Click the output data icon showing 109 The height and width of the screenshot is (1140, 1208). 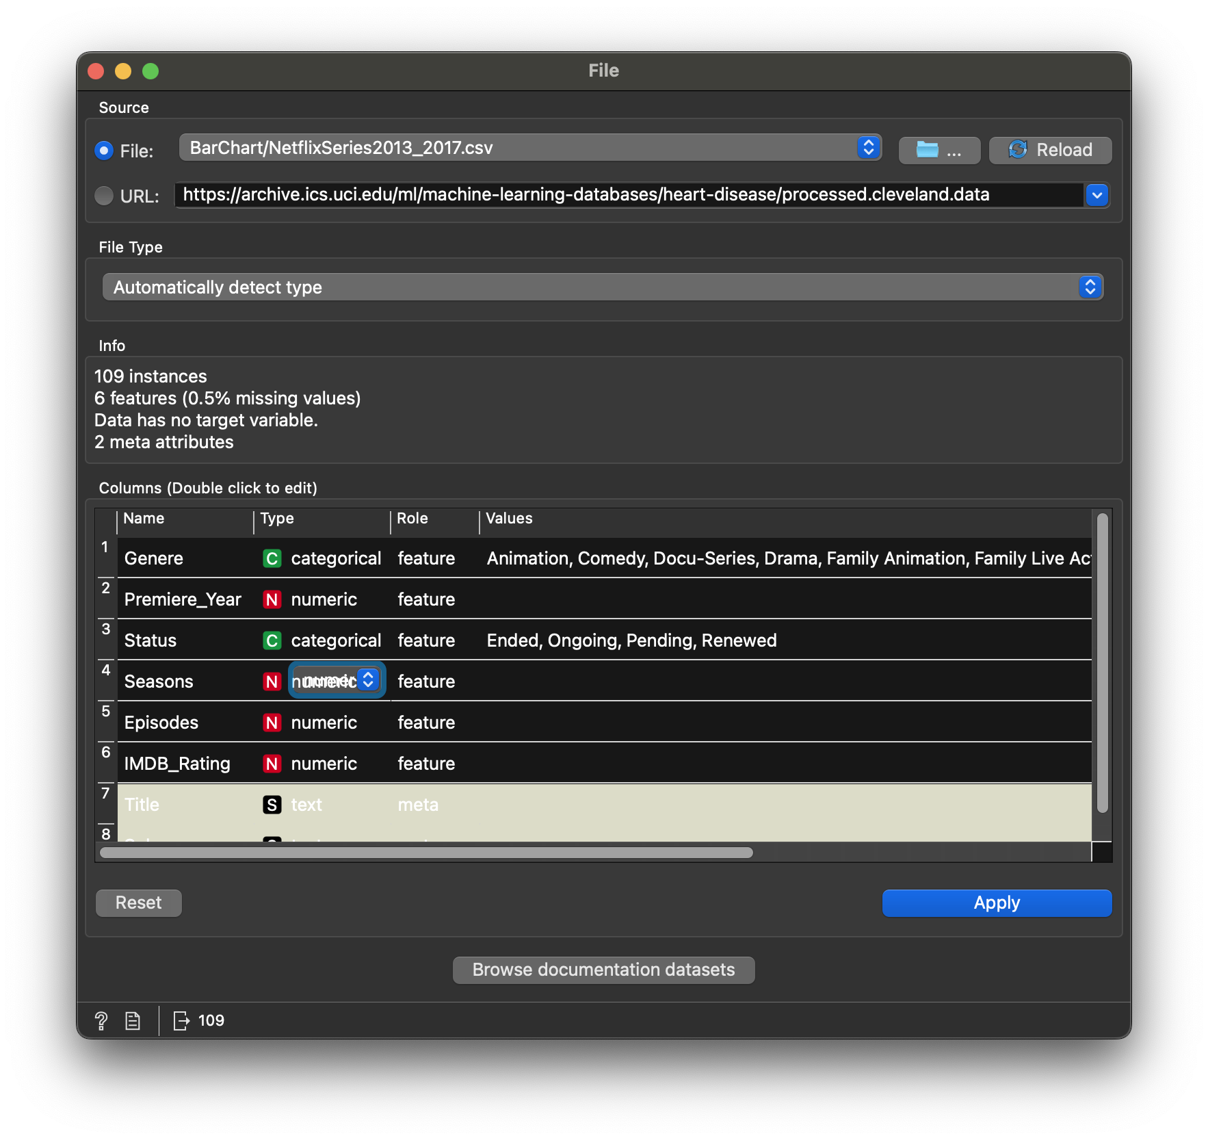point(181,1021)
